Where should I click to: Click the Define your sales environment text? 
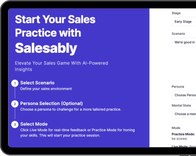[46, 89]
